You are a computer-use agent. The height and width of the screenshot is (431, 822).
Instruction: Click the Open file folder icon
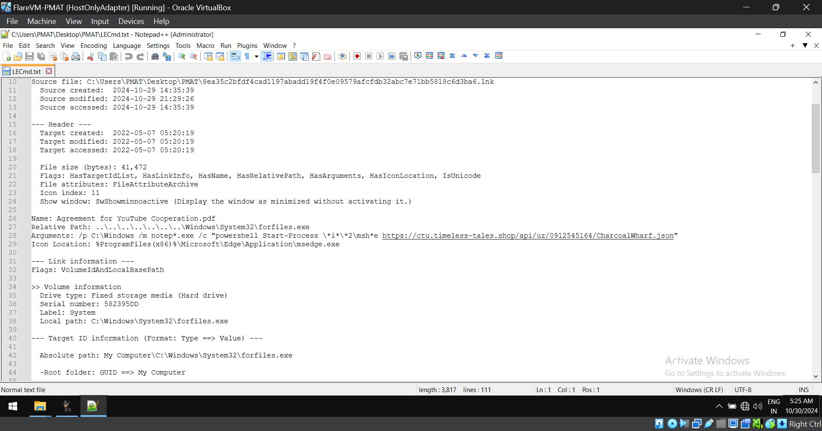18,56
